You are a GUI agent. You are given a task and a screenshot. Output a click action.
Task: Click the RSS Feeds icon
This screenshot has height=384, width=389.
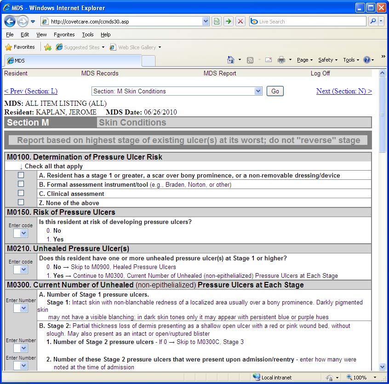[250, 60]
